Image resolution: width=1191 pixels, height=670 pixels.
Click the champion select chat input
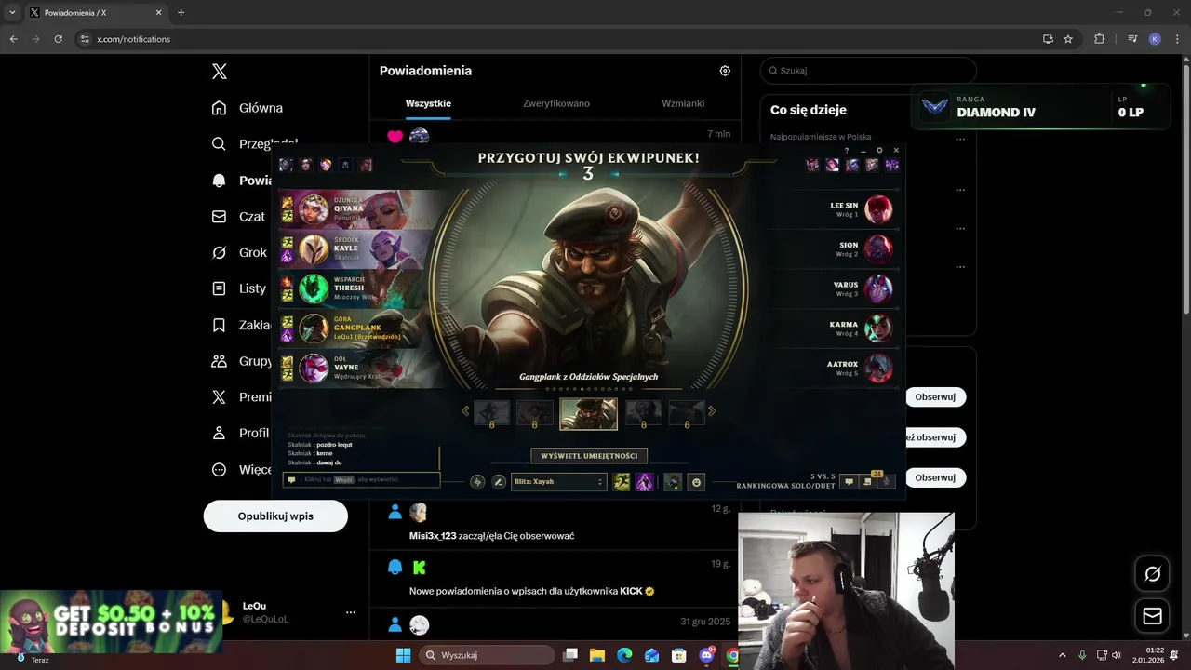pyautogui.click(x=361, y=479)
